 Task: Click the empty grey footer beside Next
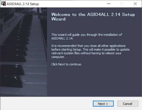[x=46, y=104]
